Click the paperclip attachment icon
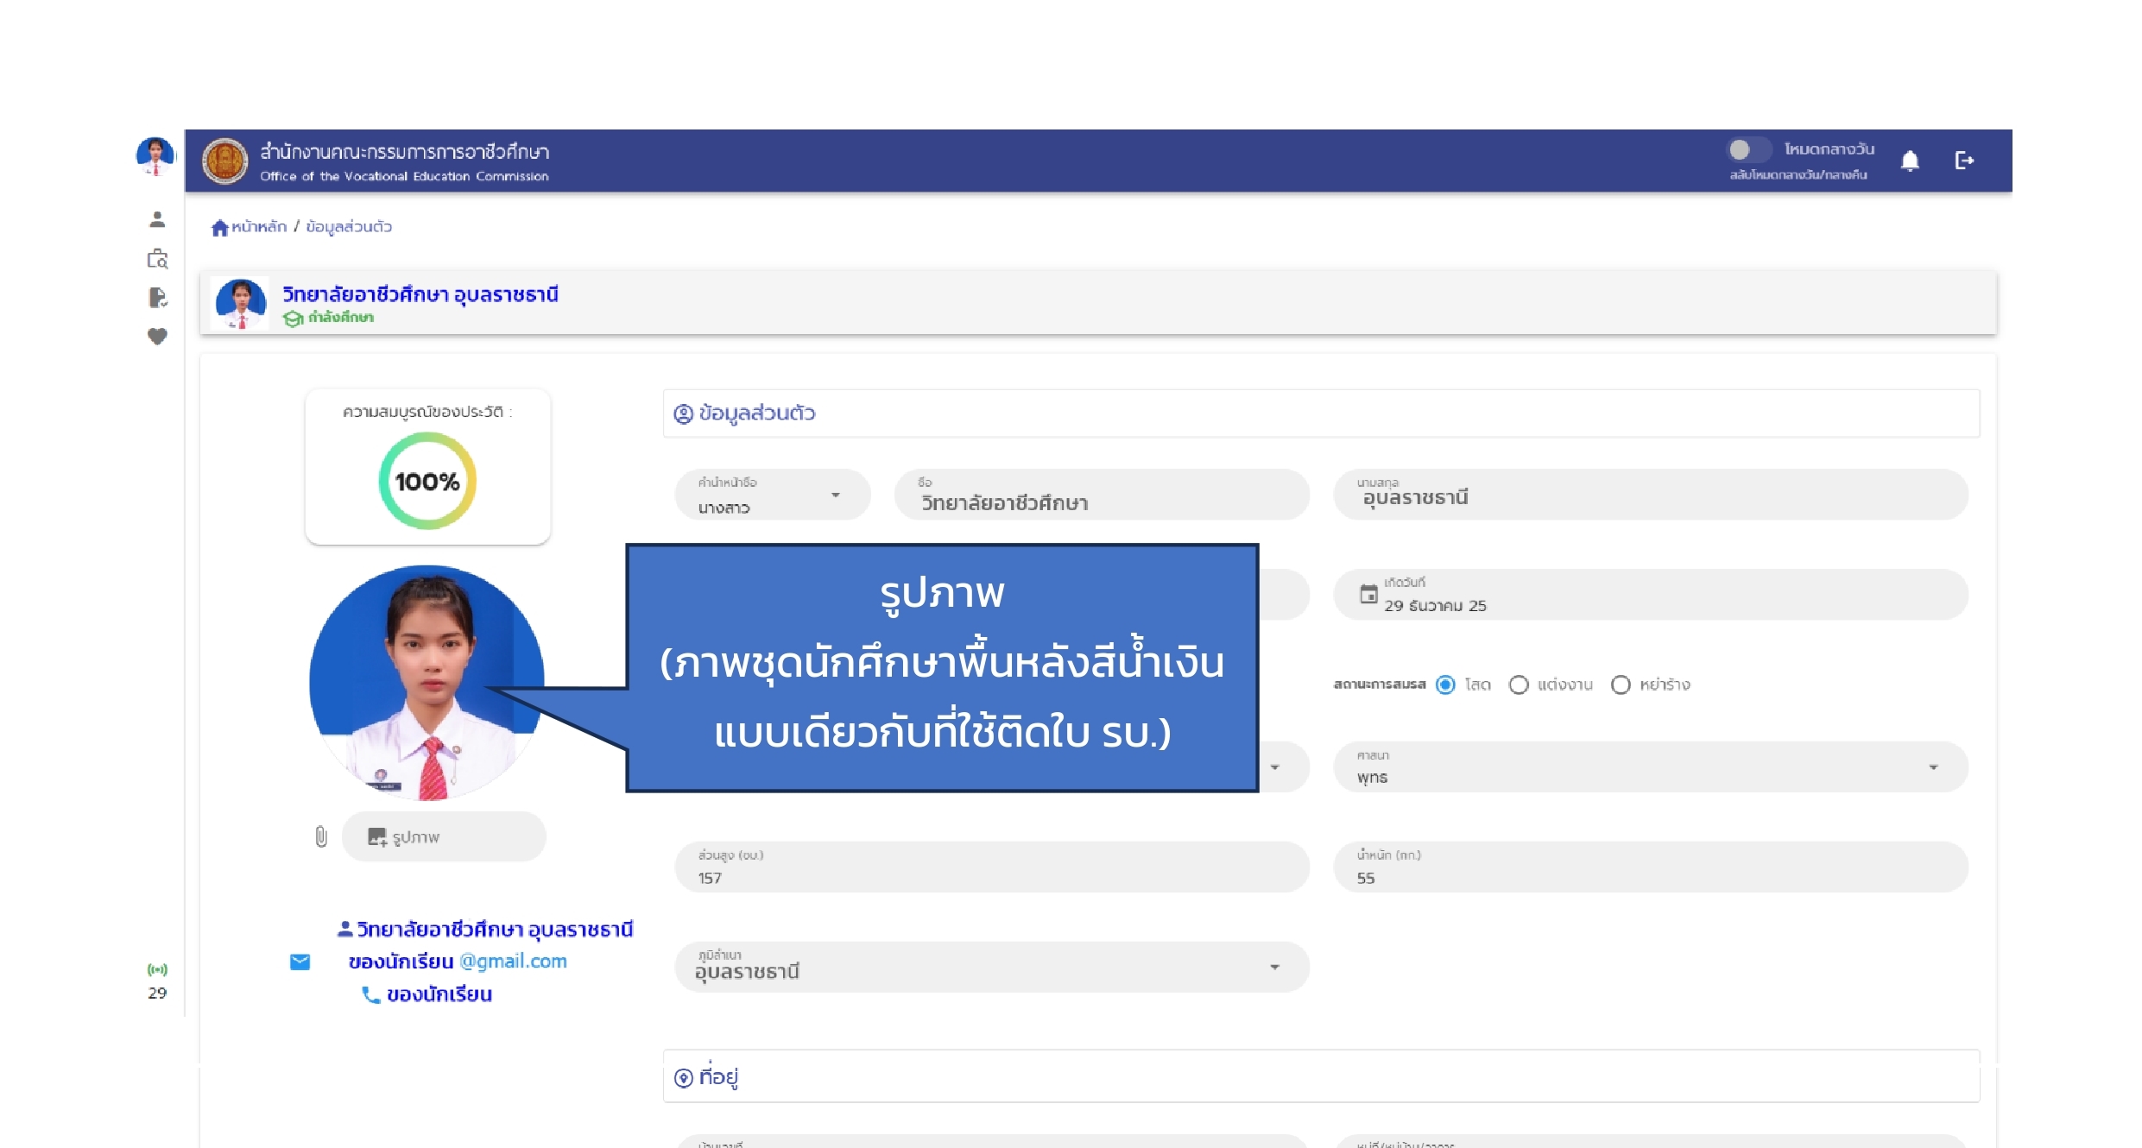The height and width of the screenshot is (1148, 2142). click(x=321, y=836)
